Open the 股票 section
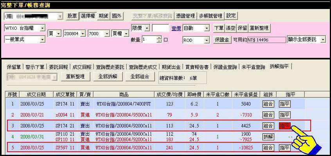The width and height of the screenshot is (331, 156). pyautogui.click(x=72, y=16)
